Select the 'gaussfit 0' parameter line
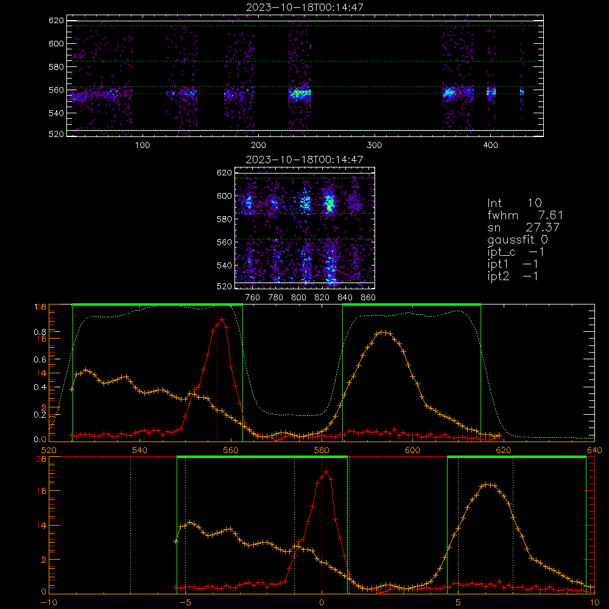Image resolution: width=609 pixels, height=609 pixels. [x=517, y=239]
